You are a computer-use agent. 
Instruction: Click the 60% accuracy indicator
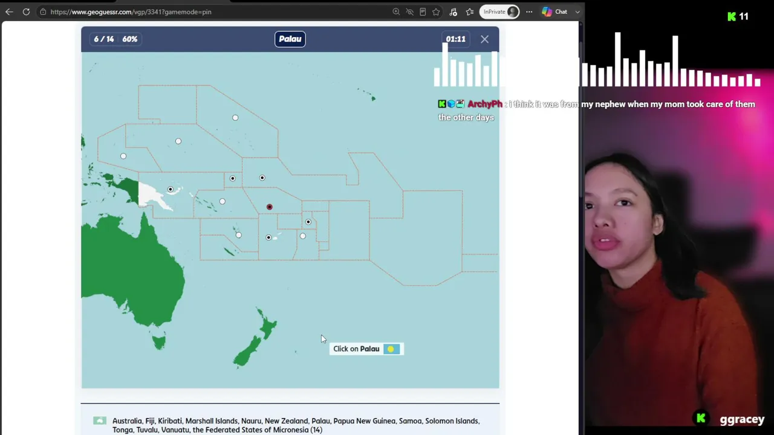[130, 39]
